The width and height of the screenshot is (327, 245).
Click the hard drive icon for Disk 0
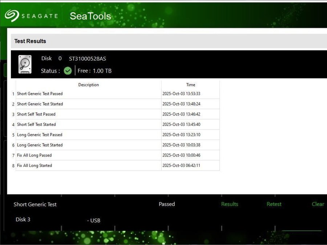click(x=25, y=65)
